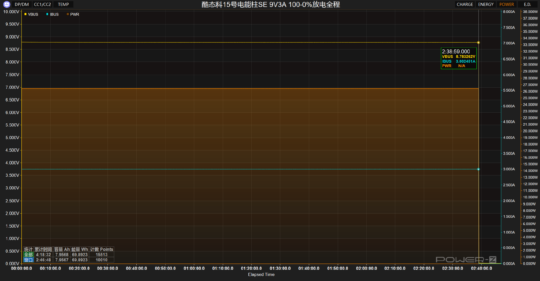Toggle the VBUS legend entry

(31, 14)
